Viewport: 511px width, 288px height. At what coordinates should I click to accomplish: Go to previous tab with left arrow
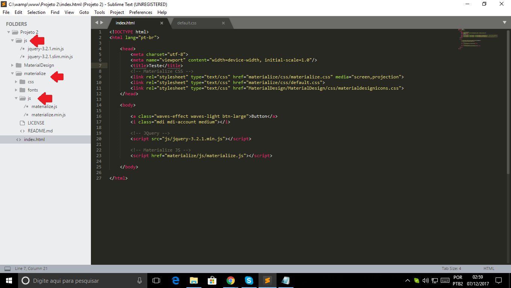[97, 23]
